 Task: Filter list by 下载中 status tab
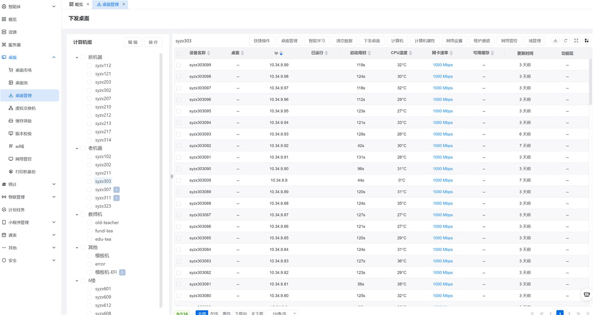coord(241,313)
